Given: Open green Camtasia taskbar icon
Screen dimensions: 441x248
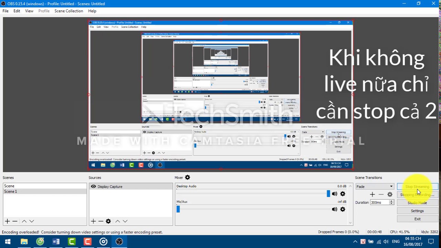Looking at the screenshot, I should click(x=72, y=242).
